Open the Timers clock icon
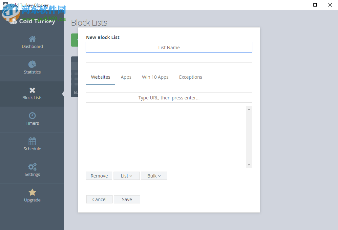Image resolution: width=338 pixels, height=230 pixels. click(32, 115)
